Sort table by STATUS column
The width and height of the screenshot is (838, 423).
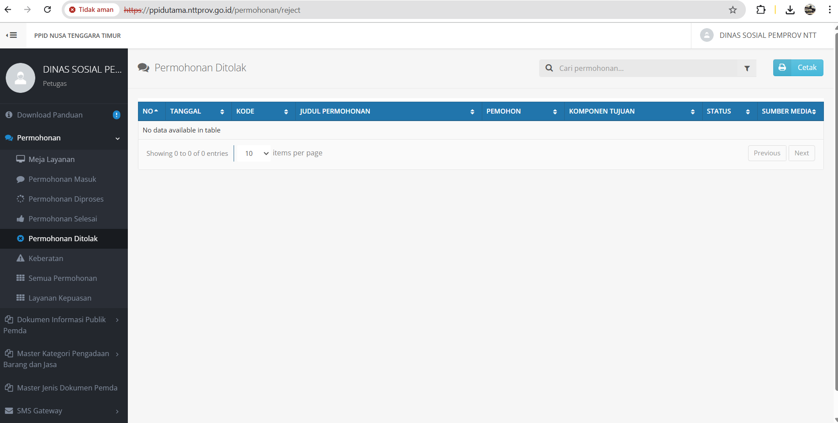[728, 111]
